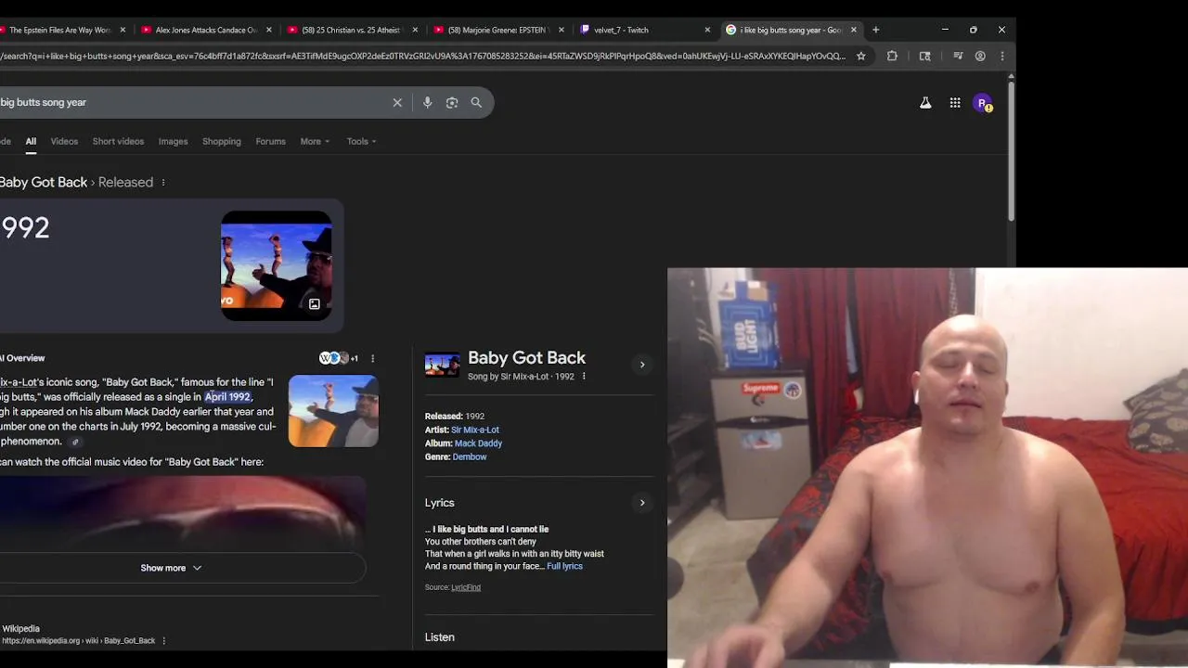Viewport: 1188px width, 668px height.
Task: Open the Google apps grid
Action: (x=955, y=103)
